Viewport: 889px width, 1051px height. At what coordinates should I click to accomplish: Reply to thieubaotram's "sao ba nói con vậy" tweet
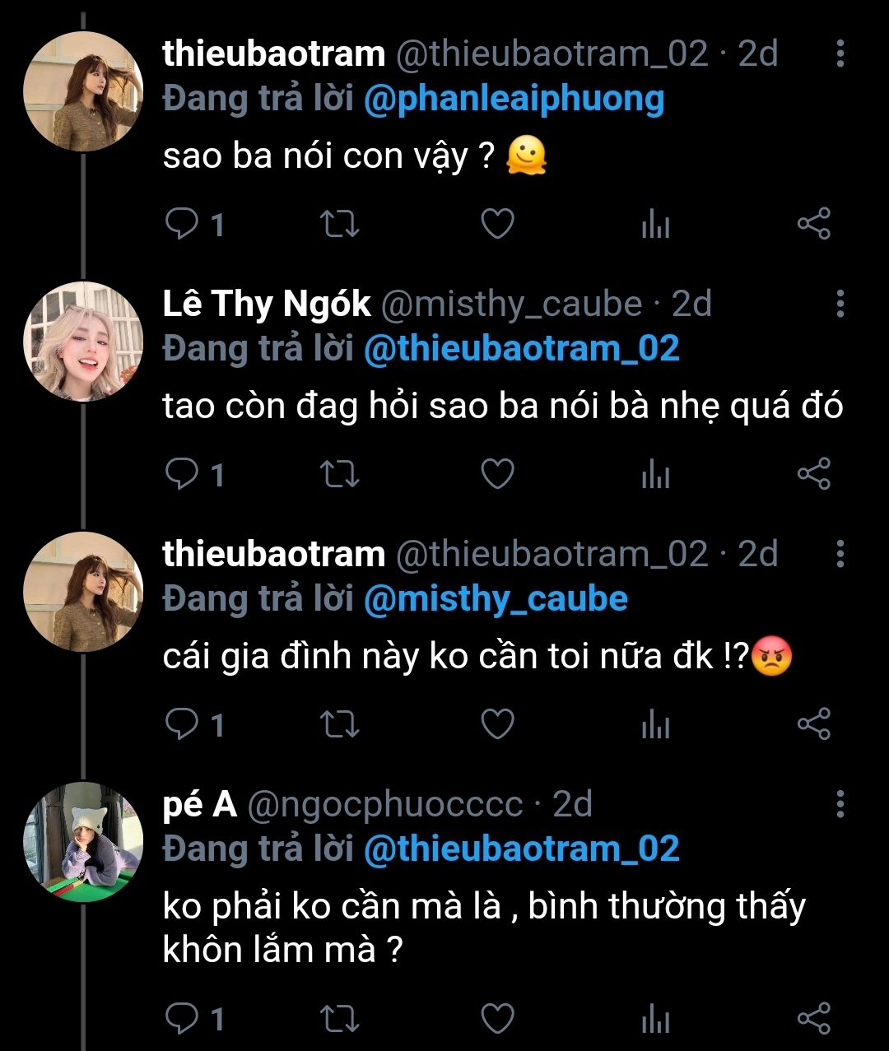pyautogui.click(x=183, y=224)
